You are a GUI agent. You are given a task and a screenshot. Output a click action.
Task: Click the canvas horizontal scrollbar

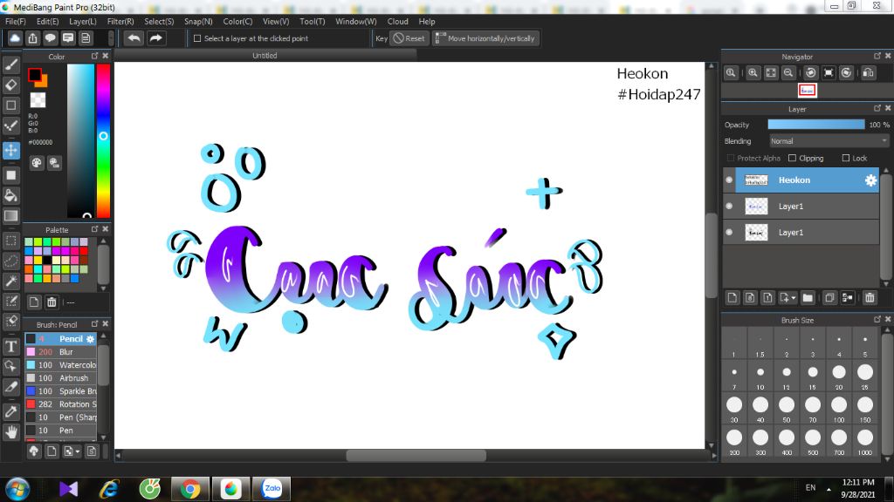416,455
